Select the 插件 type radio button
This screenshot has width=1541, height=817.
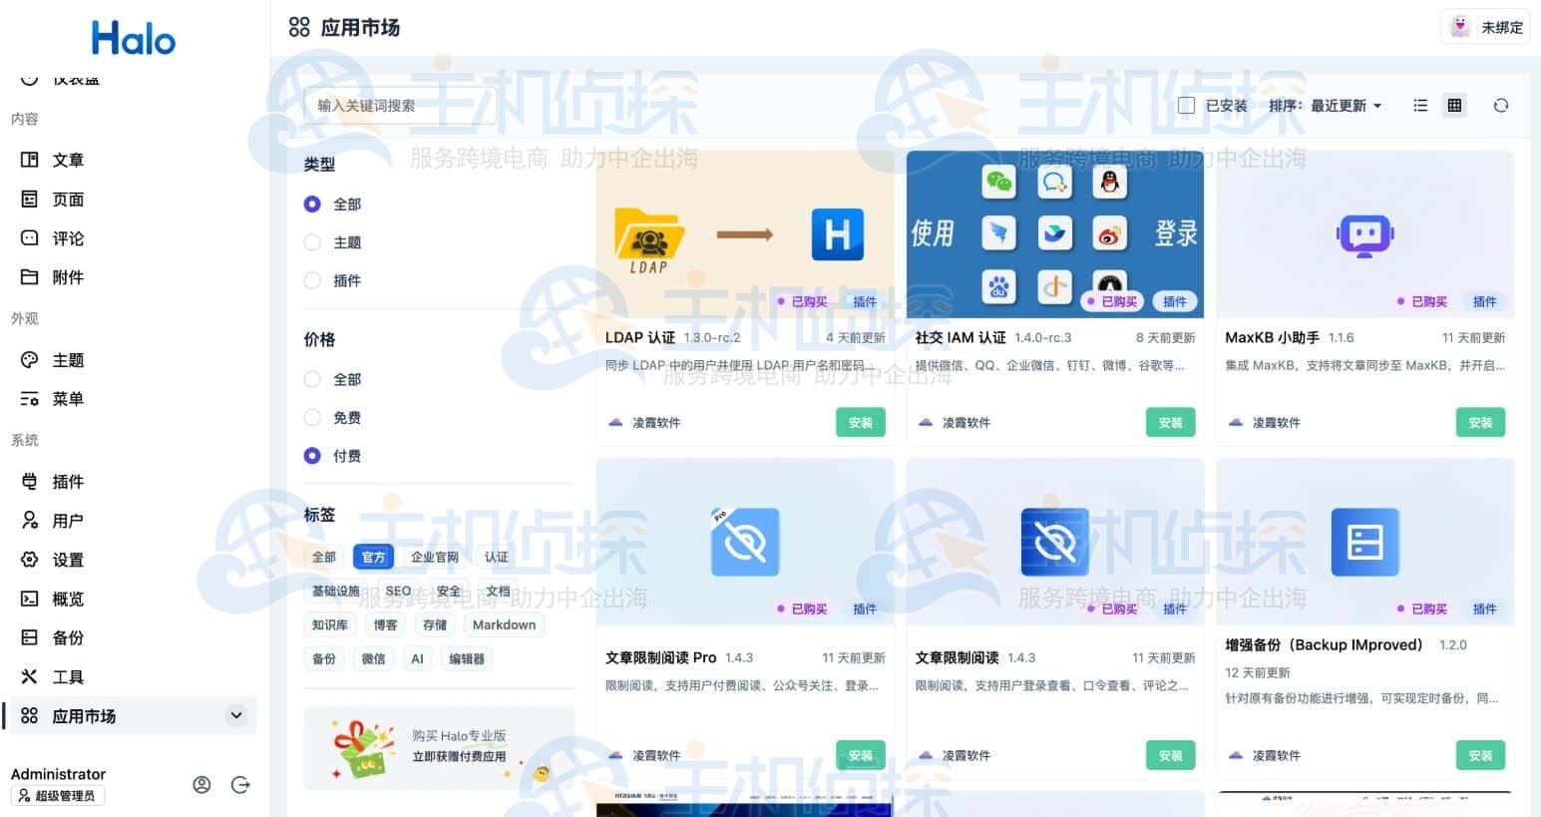[x=311, y=280]
